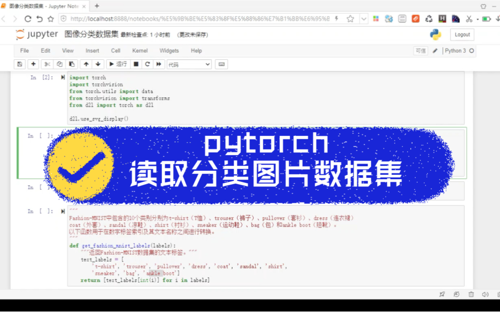The height and width of the screenshot is (312, 500).
Task: Restart and run all fast-forward icon
Action: click(159, 64)
